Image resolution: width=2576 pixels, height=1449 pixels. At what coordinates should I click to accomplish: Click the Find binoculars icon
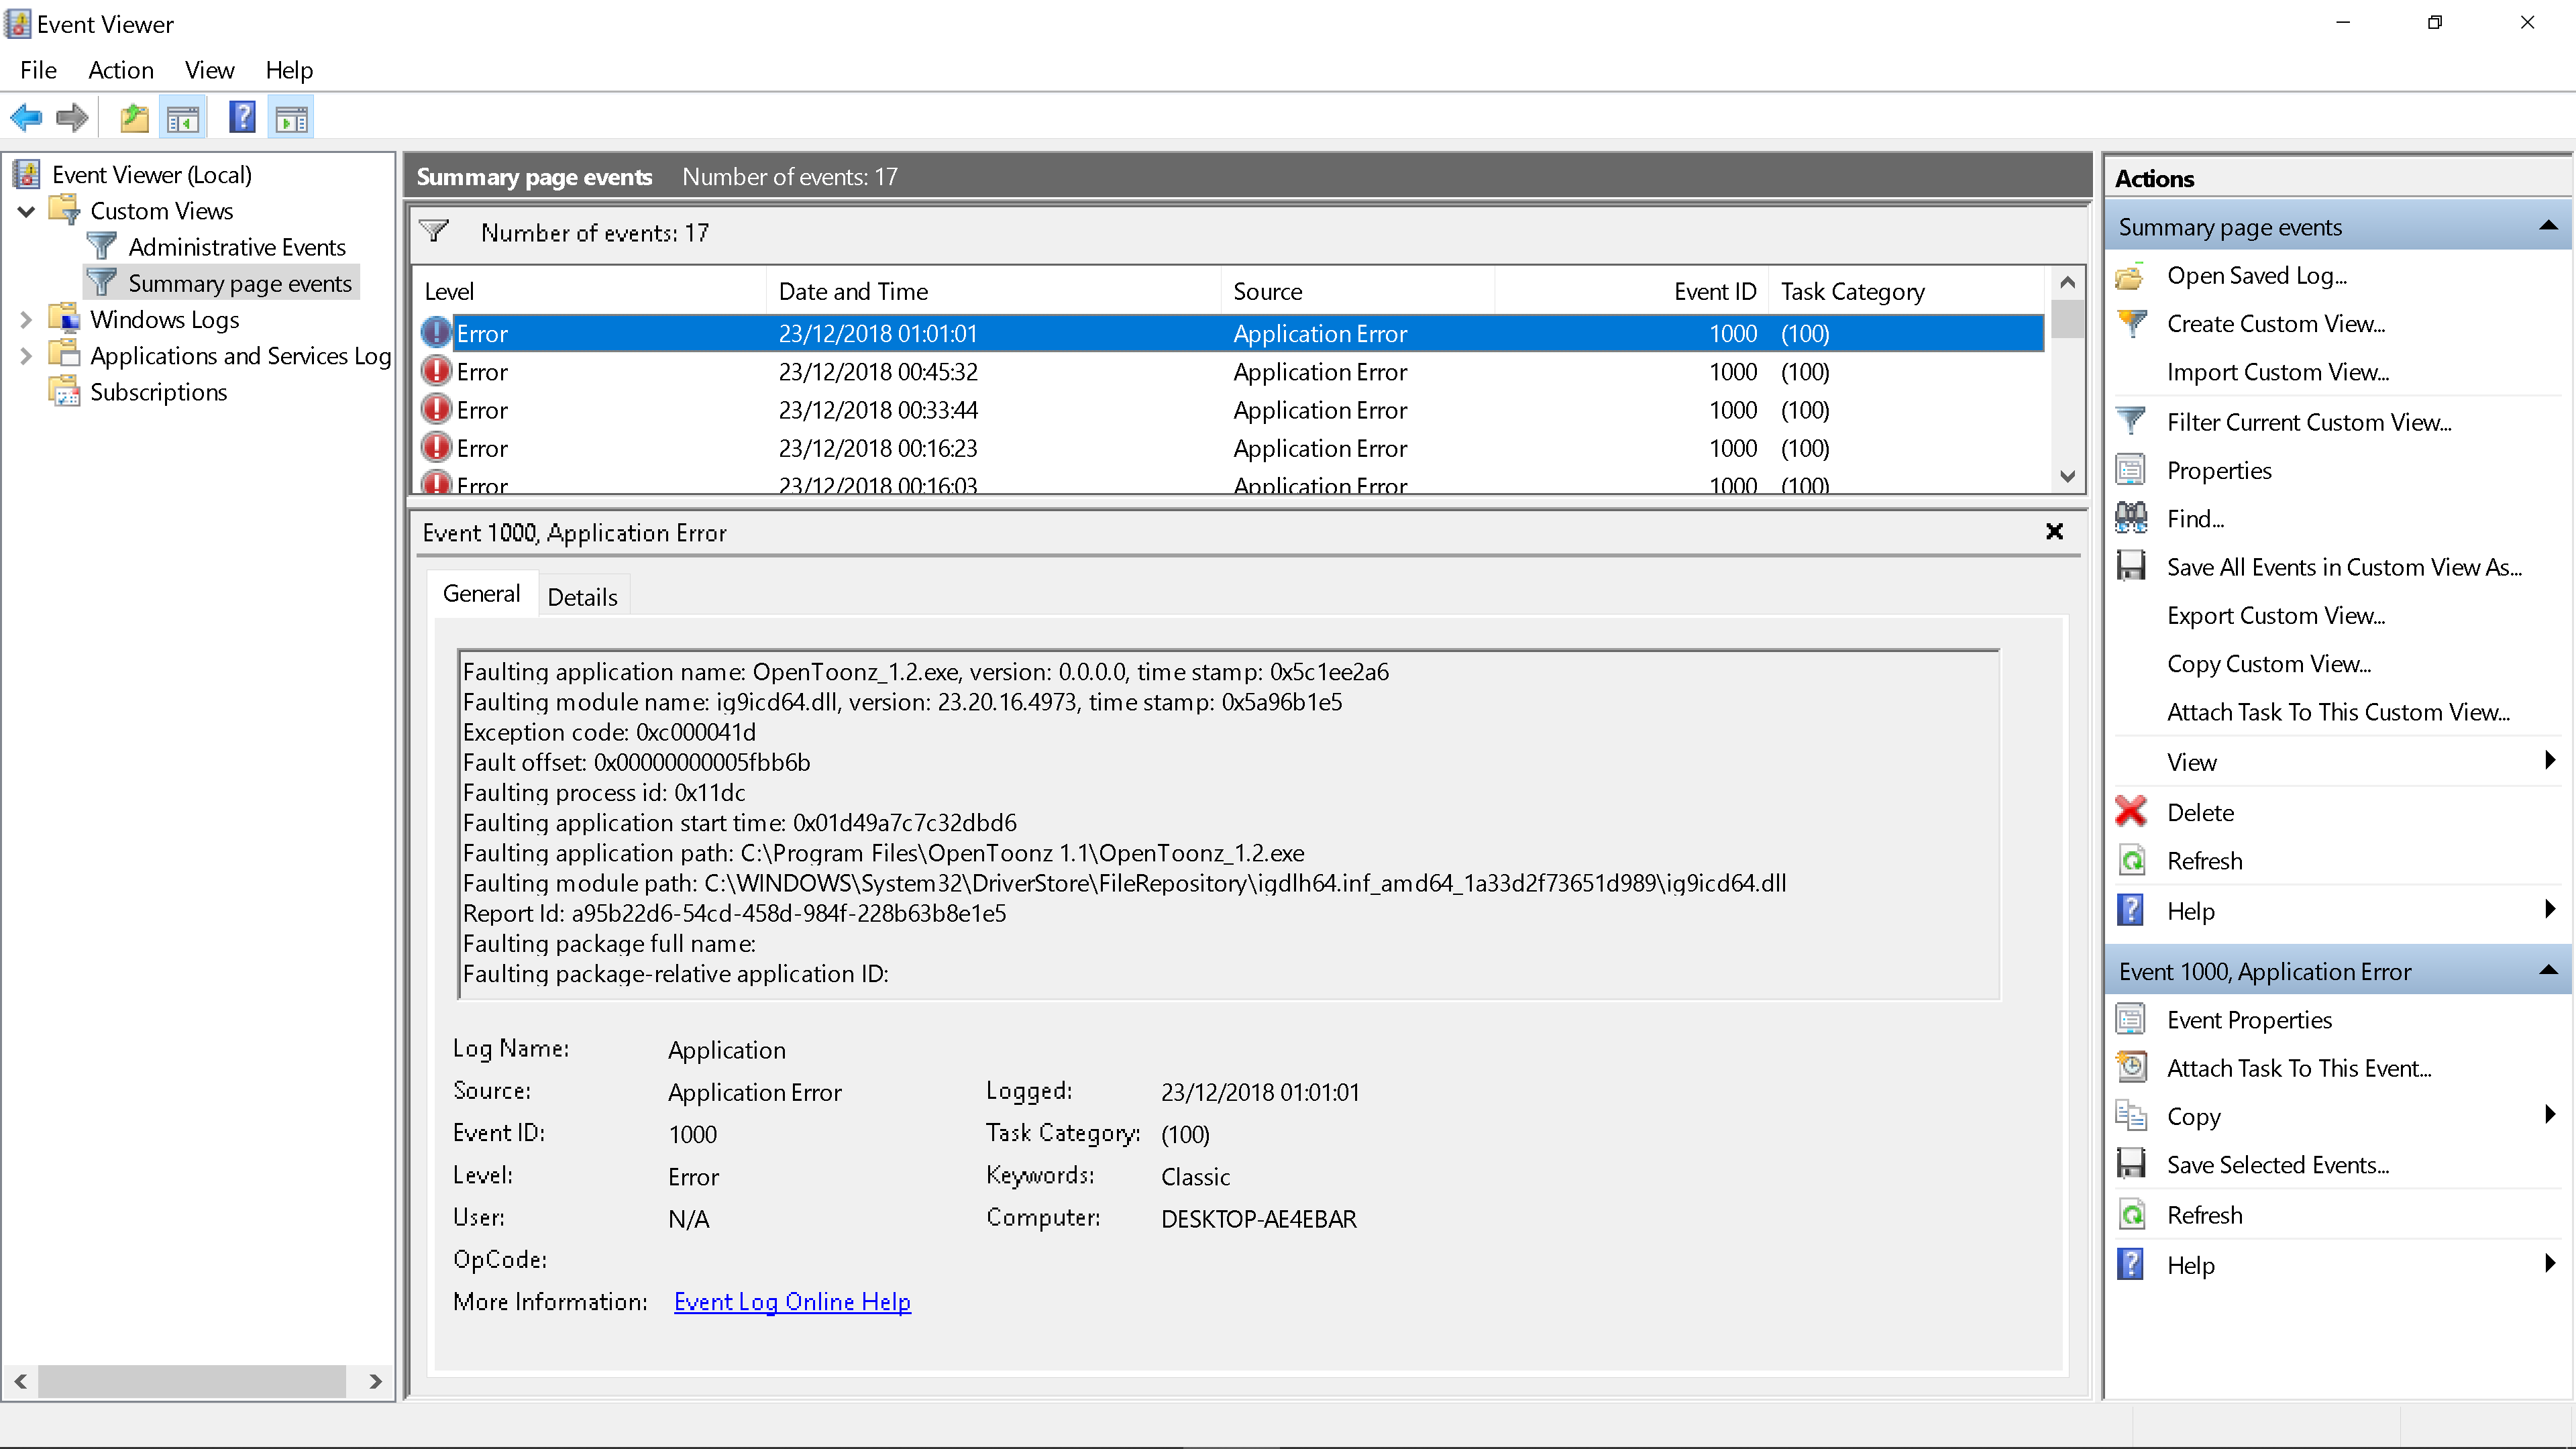(x=2131, y=518)
